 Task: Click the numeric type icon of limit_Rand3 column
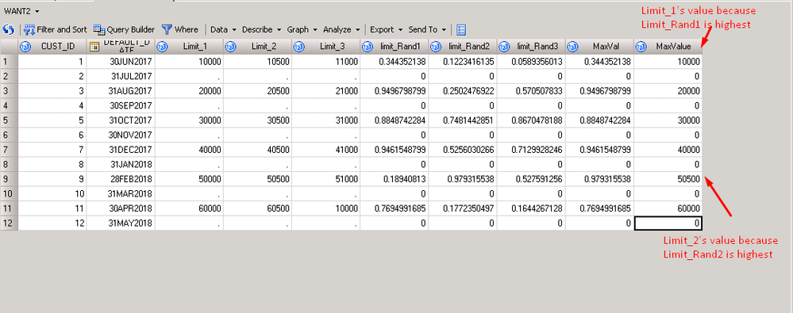click(x=504, y=47)
